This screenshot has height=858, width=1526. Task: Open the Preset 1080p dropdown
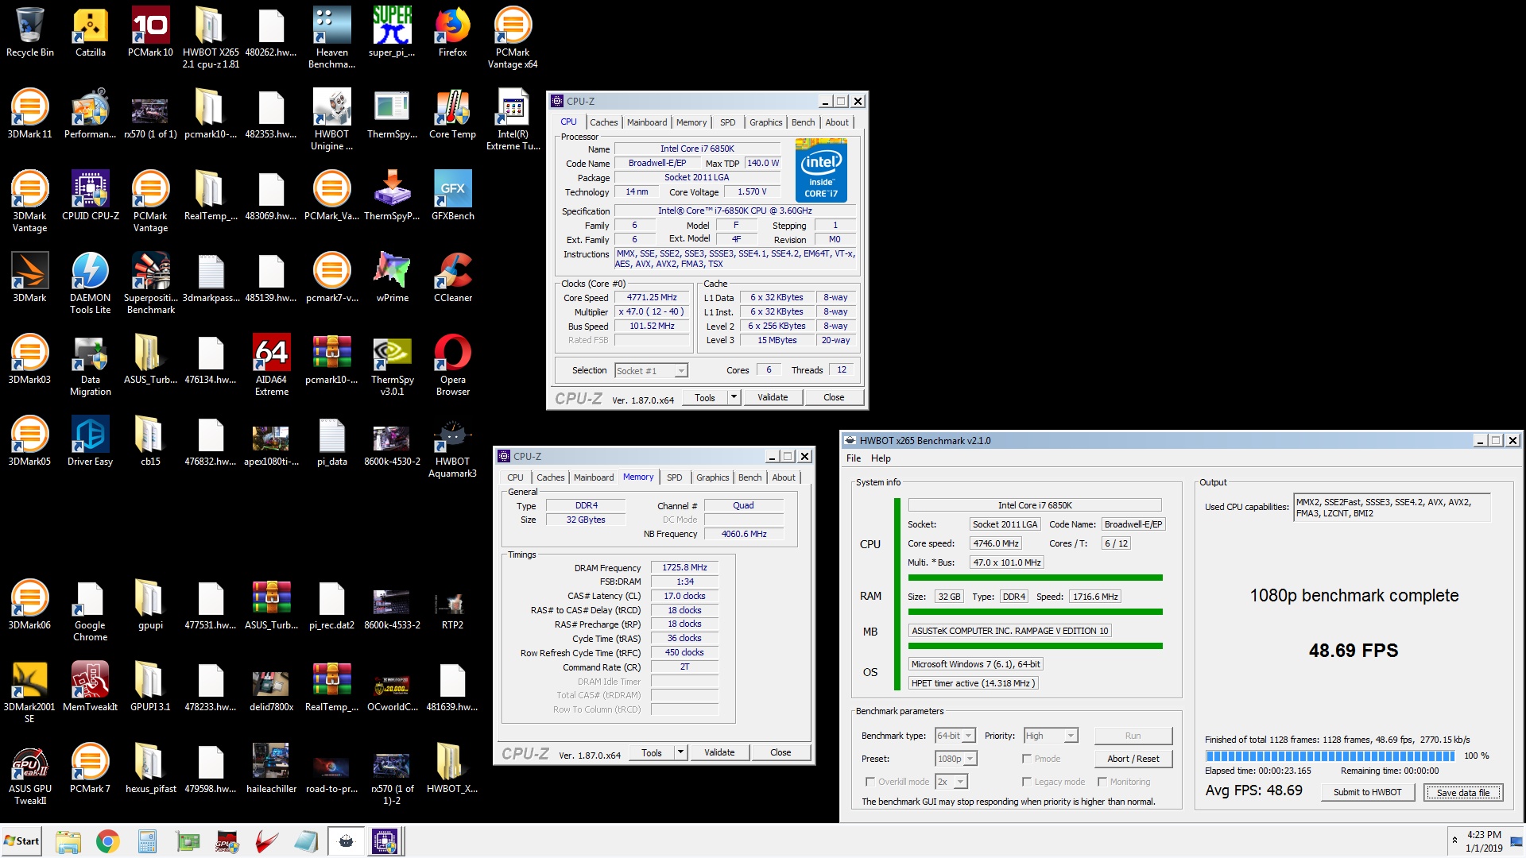tap(955, 759)
